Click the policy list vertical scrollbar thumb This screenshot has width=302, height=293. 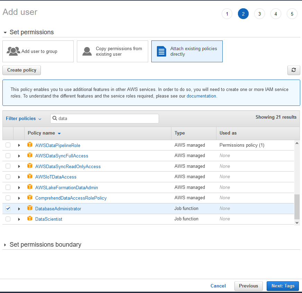[297, 206]
